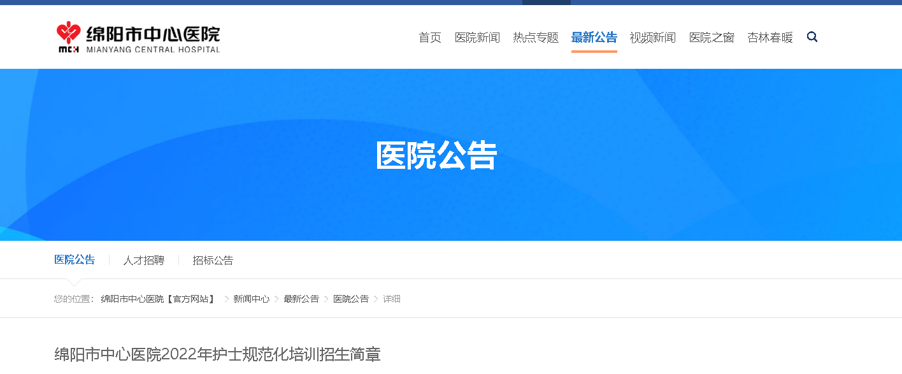The width and height of the screenshot is (902, 374).
Task: Click the 医院公告 banner heading
Action: (436, 155)
